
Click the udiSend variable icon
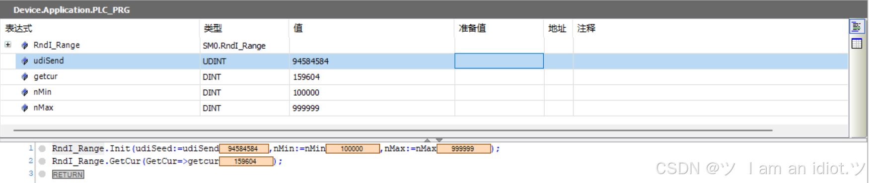(x=24, y=61)
